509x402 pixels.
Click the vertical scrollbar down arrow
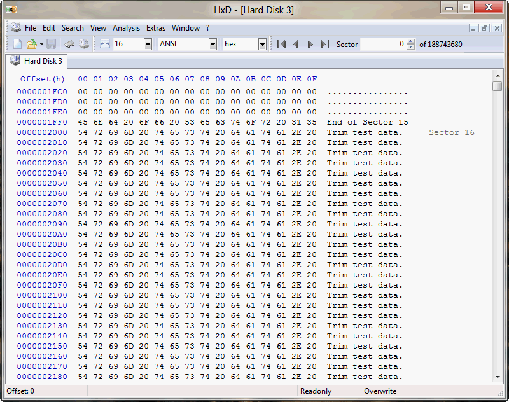(x=498, y=377)
